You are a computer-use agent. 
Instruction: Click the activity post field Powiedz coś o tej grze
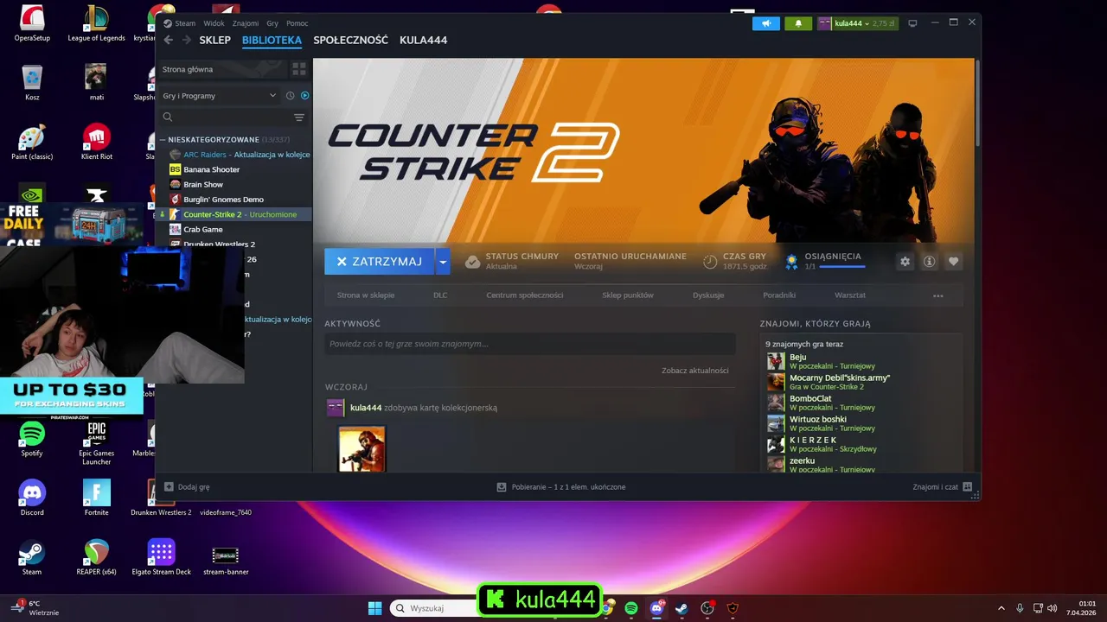pos(530,344)
